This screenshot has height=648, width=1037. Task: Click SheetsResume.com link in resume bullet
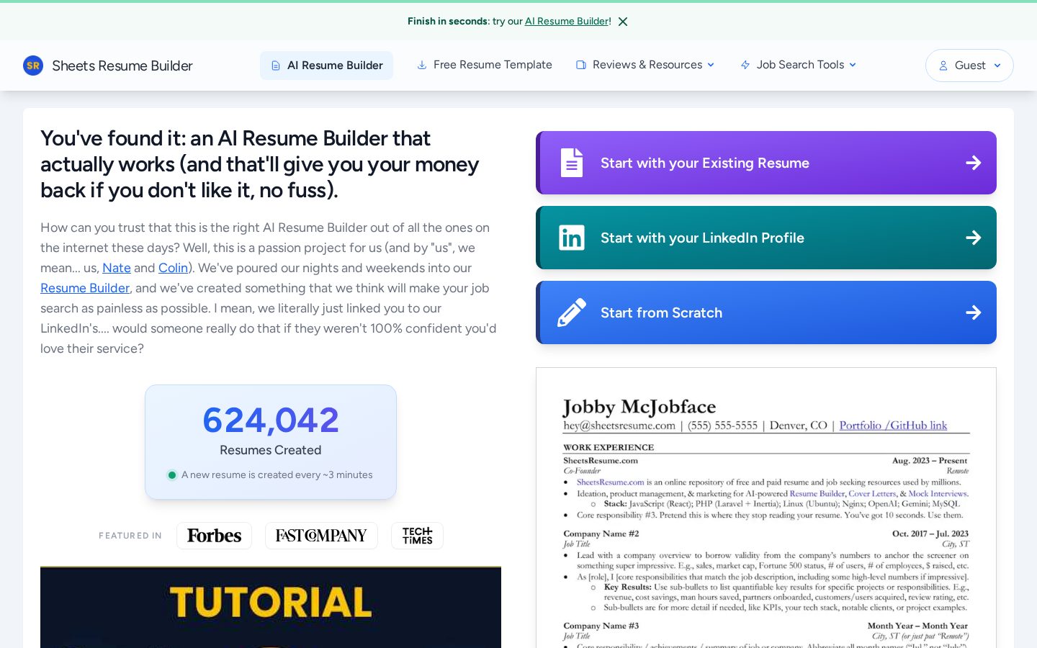pos(610,482)
